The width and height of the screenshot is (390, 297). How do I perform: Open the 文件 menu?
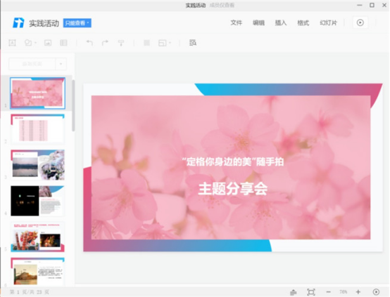(x=237, y=23)
